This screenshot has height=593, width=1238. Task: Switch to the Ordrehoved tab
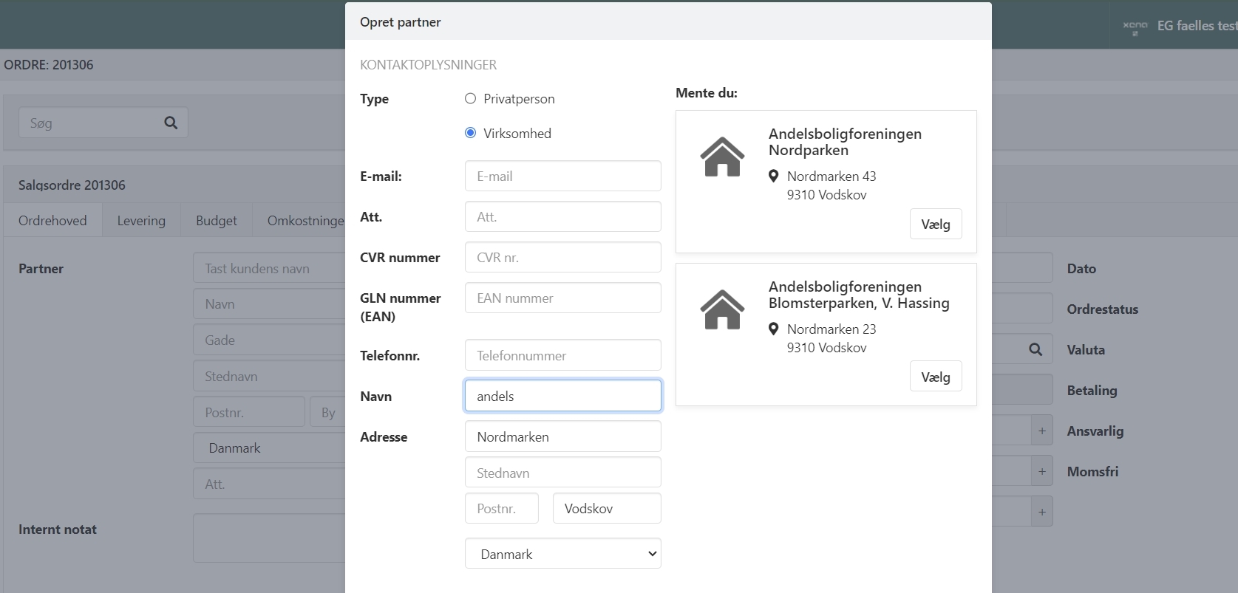click(52, 221)
